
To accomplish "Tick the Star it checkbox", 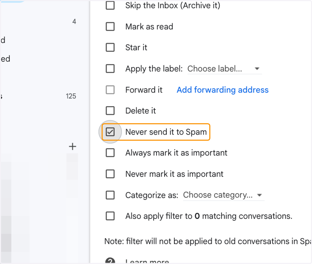I will (110, 47).
